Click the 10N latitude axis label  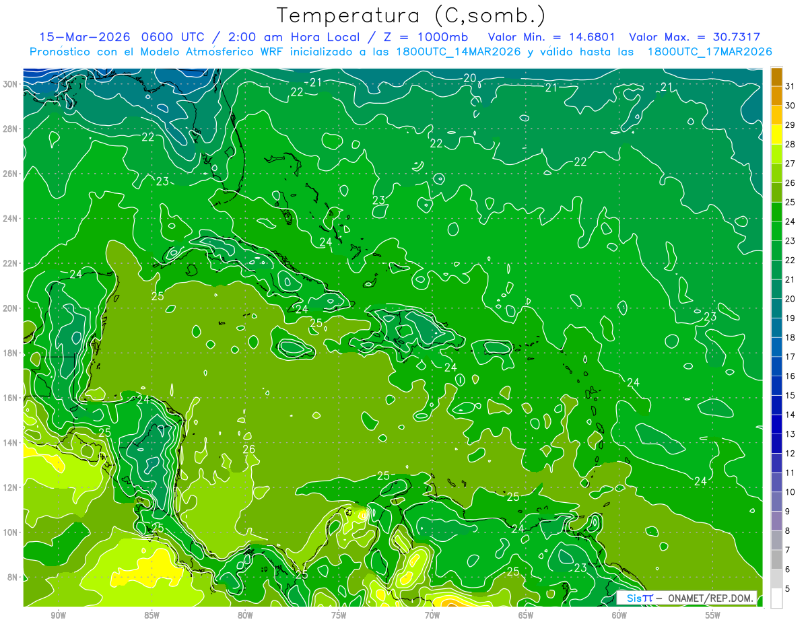(x=10, y=532)
